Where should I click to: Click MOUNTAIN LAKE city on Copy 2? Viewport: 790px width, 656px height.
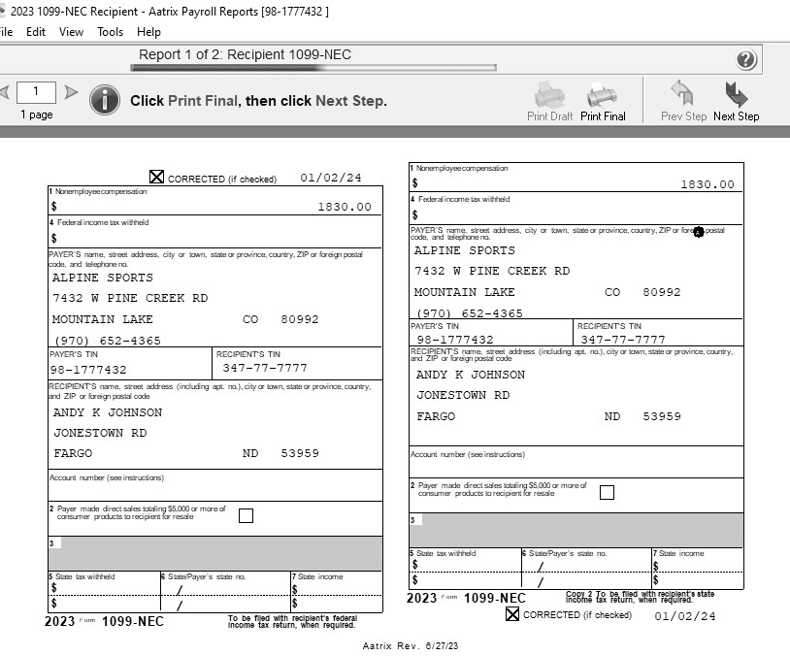[x=465, y=292]
